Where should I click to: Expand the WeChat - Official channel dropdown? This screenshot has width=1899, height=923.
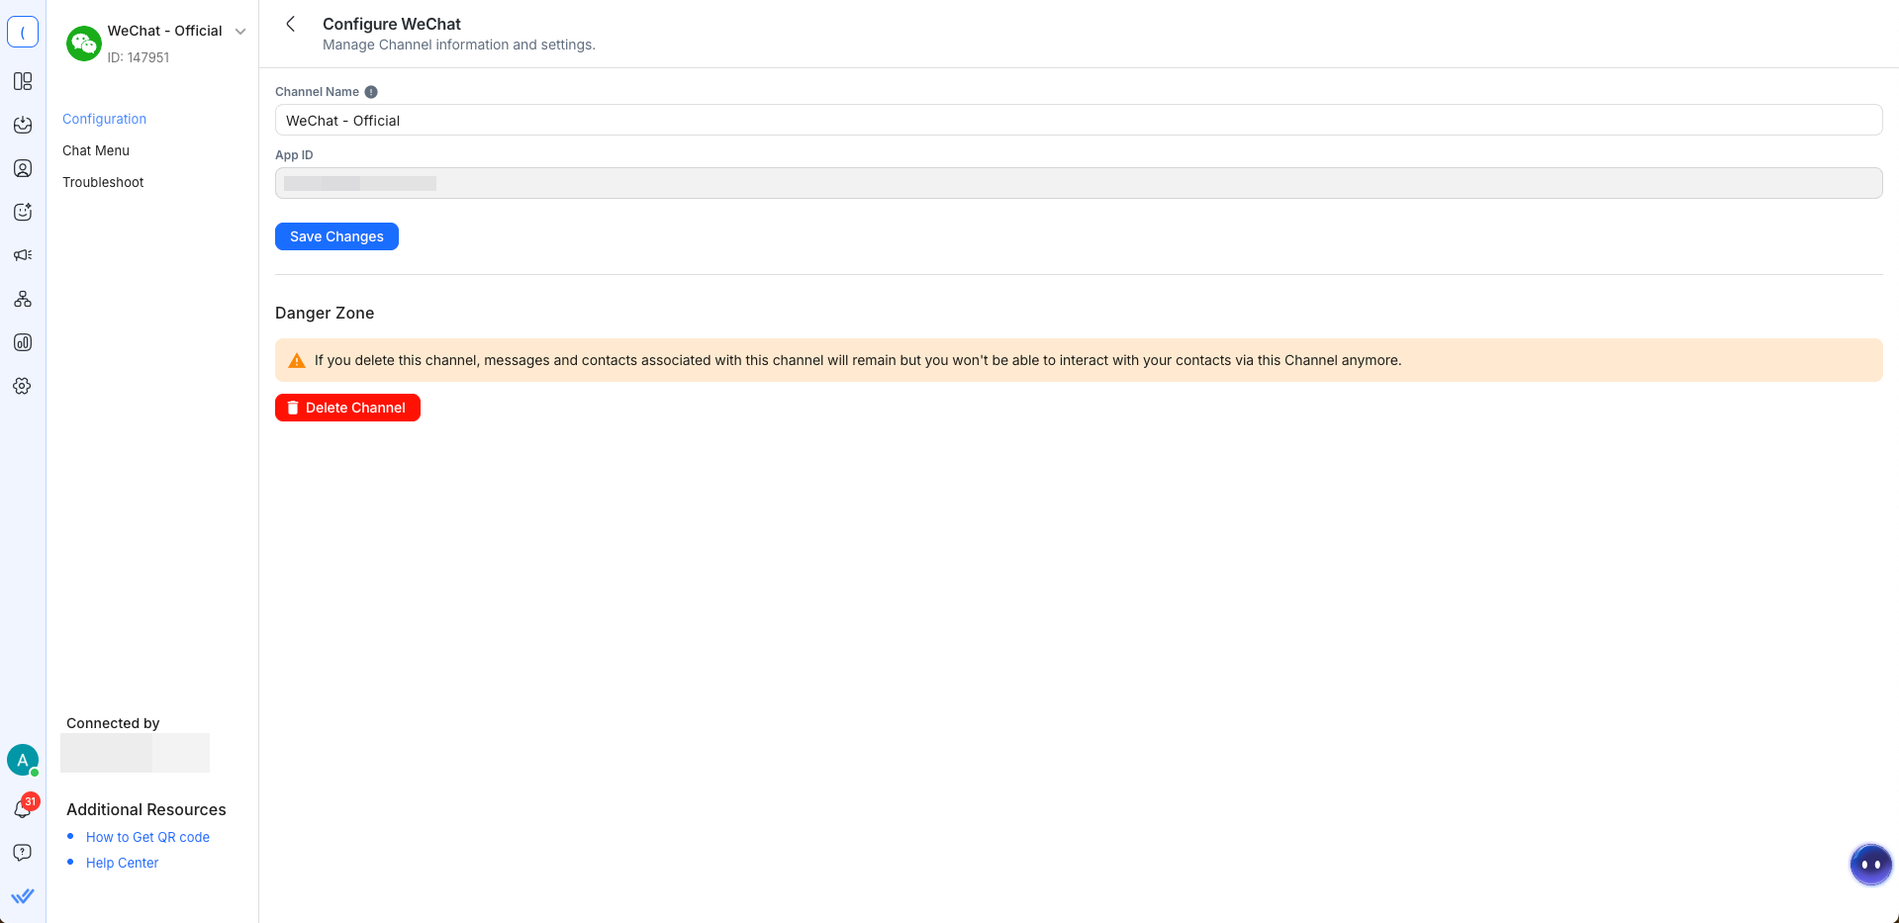coord(240,32)
